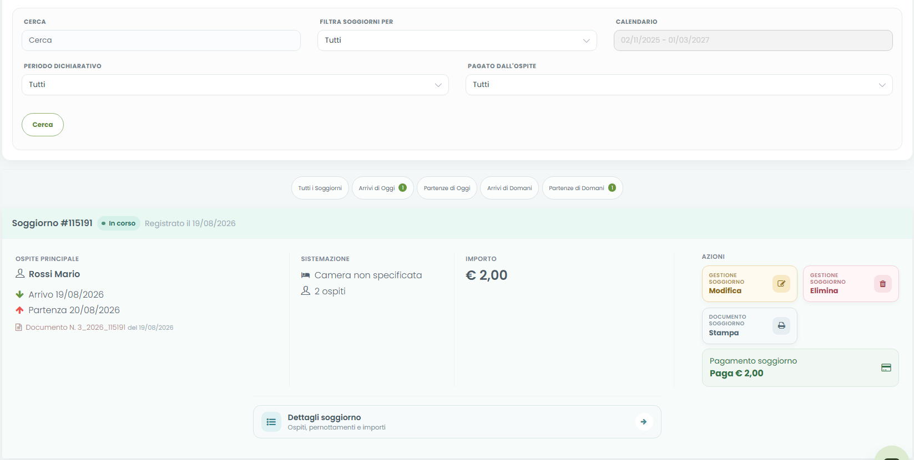
Task: Click the 2 ospiti text
Action: 330,291
